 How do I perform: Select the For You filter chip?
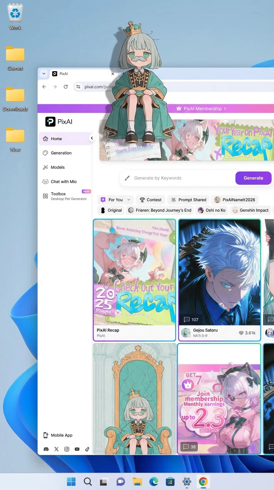[x=116, y=200]
